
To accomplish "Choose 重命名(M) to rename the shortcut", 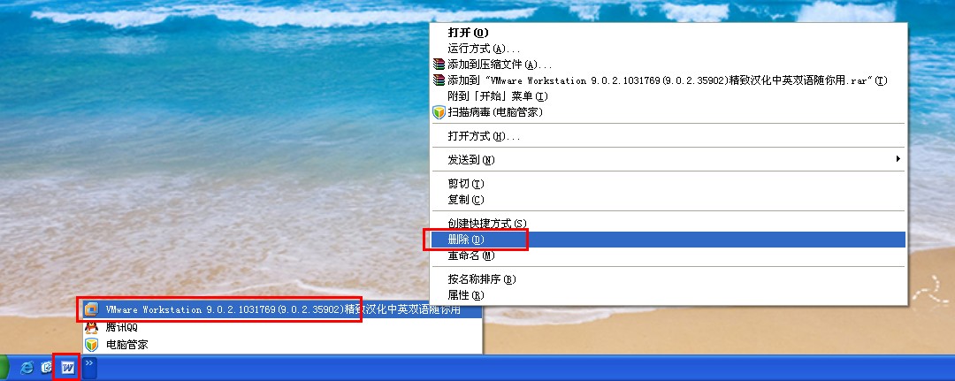I will coord(668,255).
